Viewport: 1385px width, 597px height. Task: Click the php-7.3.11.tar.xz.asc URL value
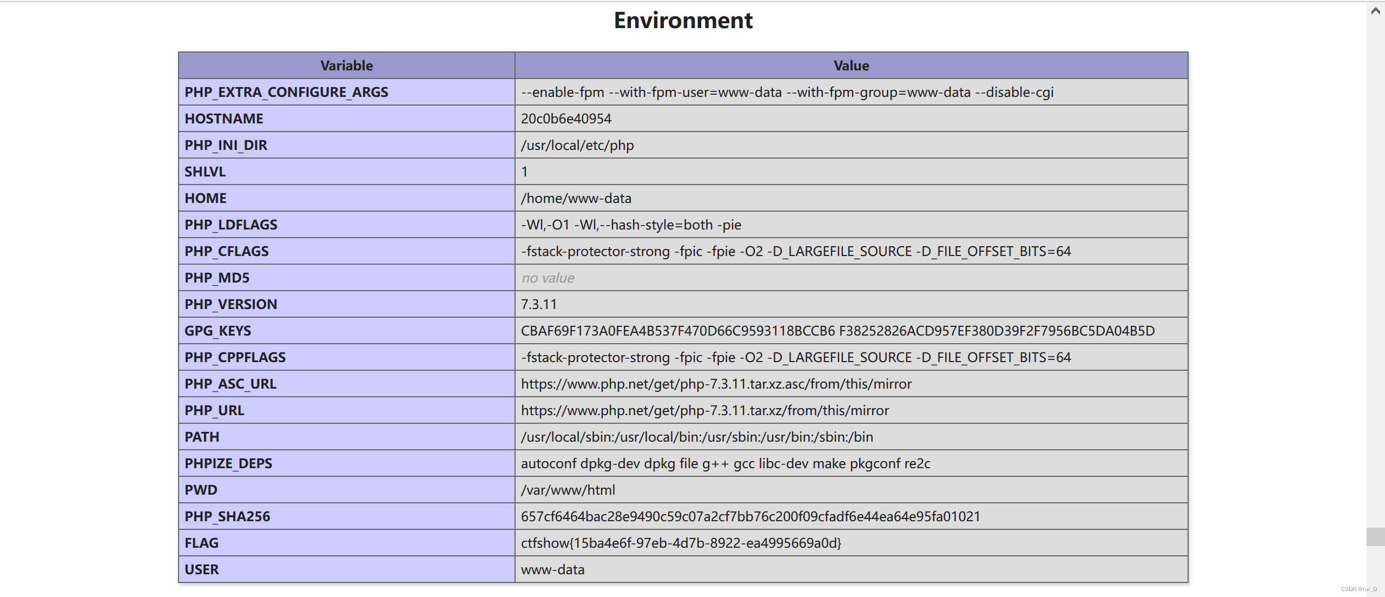(716, 384)
